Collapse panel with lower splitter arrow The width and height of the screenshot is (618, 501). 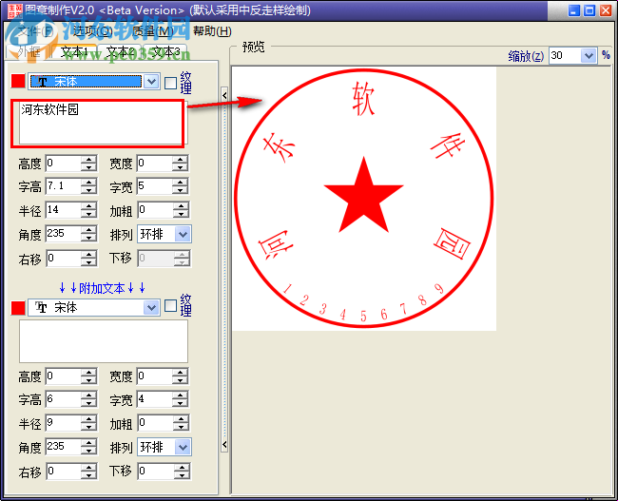tap(224, 445)
